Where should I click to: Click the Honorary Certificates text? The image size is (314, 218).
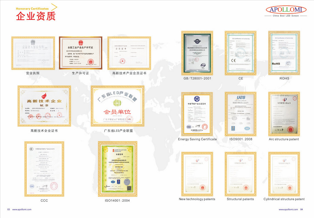(32, 9)
